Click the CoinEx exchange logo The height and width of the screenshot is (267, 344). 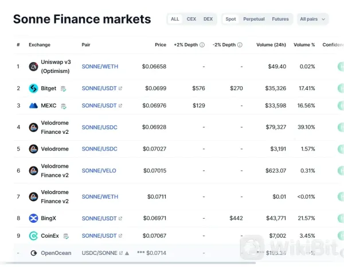[x=33, y=236]
